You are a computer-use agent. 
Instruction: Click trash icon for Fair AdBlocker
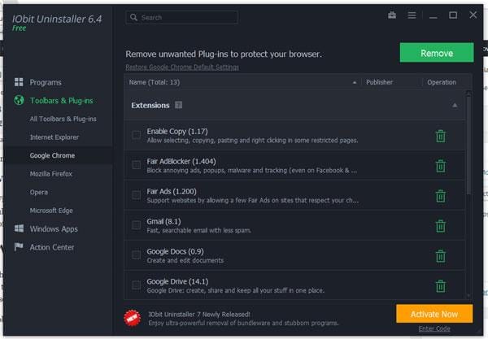coord(440,166)
